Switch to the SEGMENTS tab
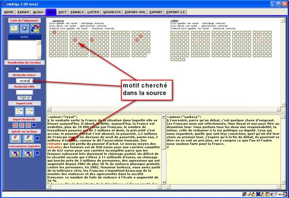289x198 pixels. click(x=112, y=12)
